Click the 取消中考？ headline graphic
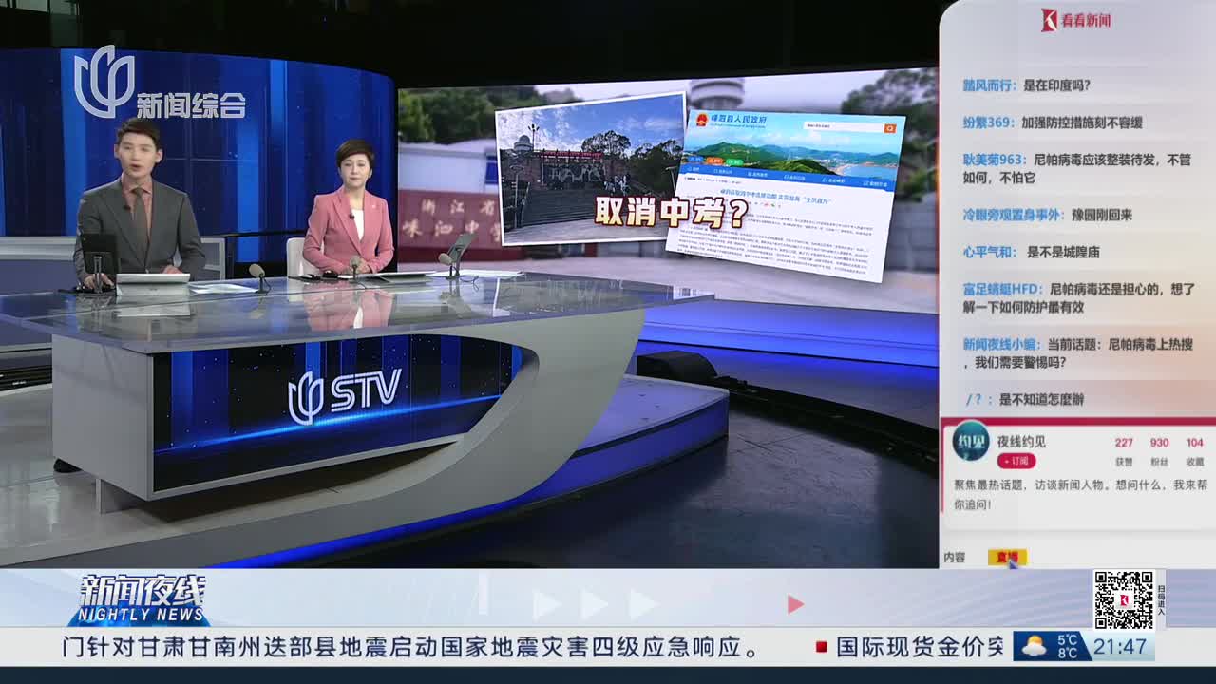Screen dimensions: 1216x684 click(x=671, y=212)
